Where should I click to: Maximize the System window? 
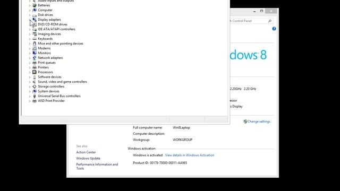pos(261,11)
